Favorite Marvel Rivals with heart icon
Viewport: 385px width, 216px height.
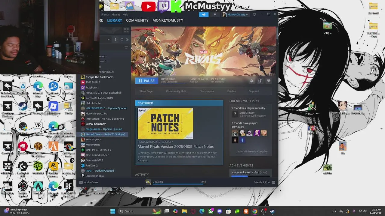269,81
